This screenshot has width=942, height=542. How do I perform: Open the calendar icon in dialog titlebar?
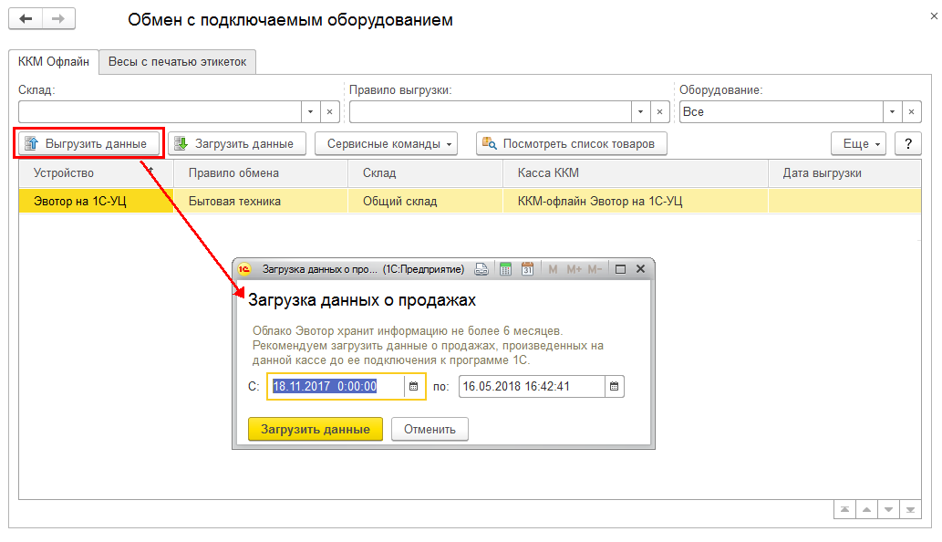(527, 269)
